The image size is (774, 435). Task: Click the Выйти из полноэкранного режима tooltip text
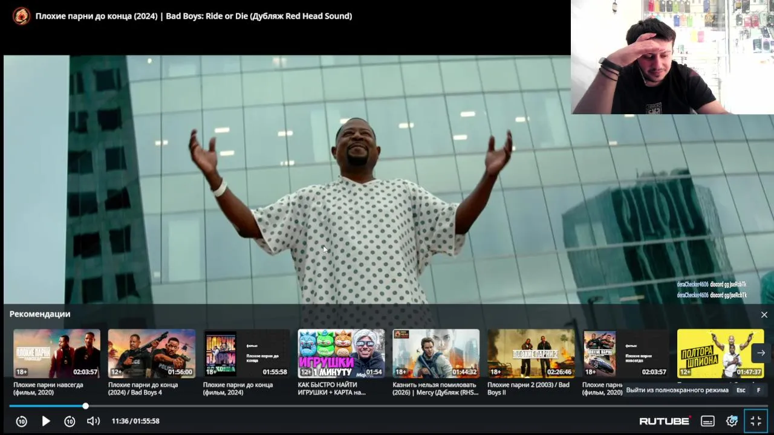pyautogui.click(x=677, y=390)
